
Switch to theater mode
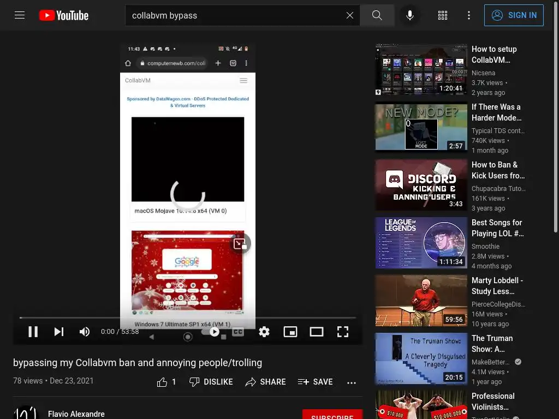317,332
